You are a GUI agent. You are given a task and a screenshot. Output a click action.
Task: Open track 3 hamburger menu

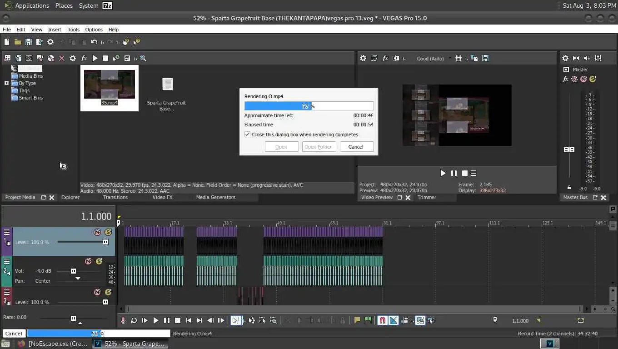7,291
